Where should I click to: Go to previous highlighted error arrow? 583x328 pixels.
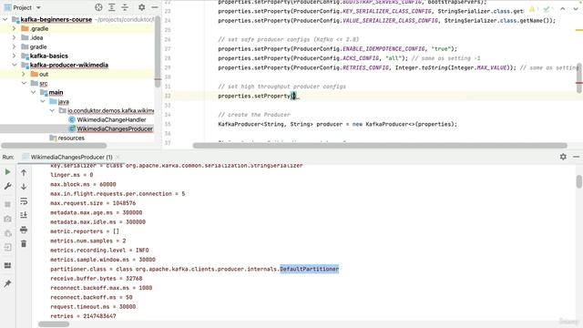pyautogui.click(x=563, y=9)
